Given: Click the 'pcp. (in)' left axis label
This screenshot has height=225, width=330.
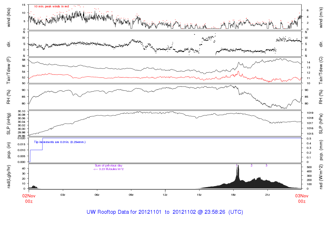Looking at the screenshot, I should (9, 150).
